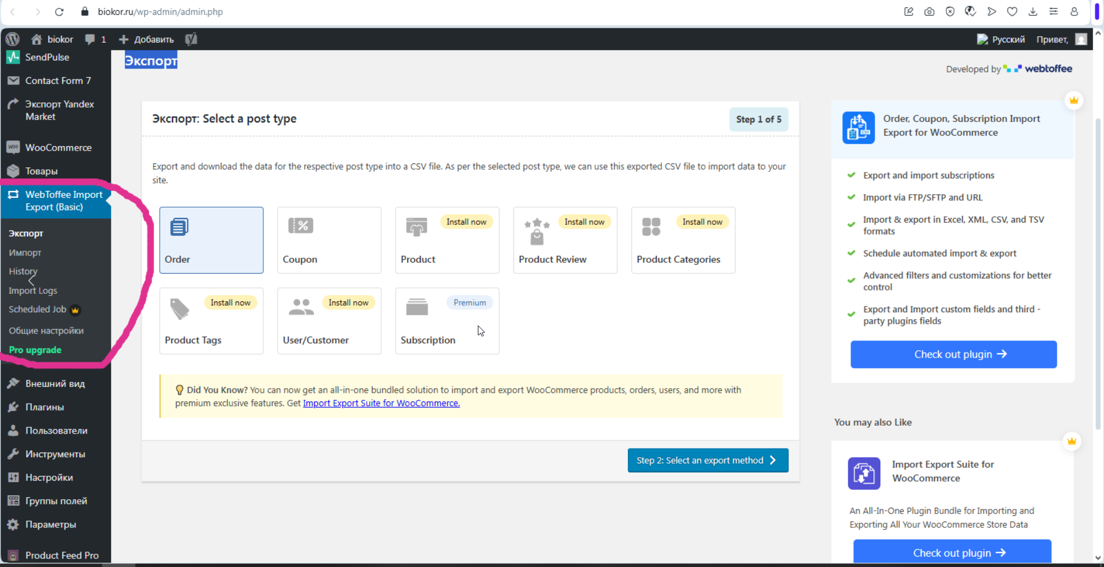Image resolution: width=1104 pixels, height=567 pixels.
Task: Click Pro upgrade link
Action: coord(35,350)
